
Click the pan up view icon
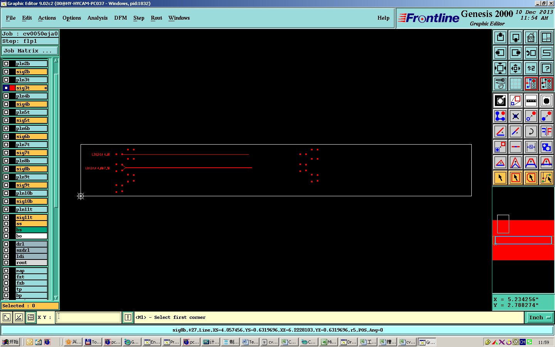tap(500, 37)
